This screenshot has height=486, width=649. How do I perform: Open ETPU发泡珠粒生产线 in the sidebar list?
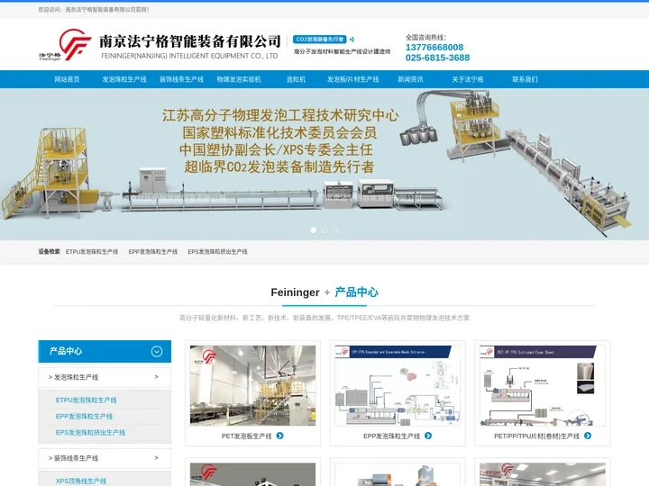(87, 400)
